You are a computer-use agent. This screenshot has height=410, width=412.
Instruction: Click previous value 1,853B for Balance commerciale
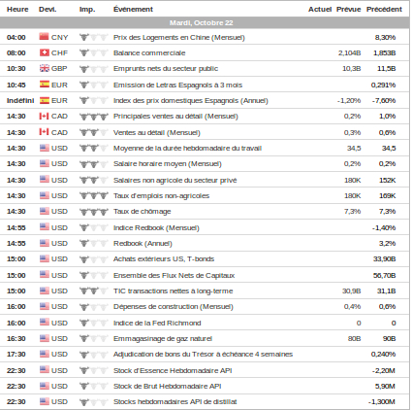pos(385,52)
